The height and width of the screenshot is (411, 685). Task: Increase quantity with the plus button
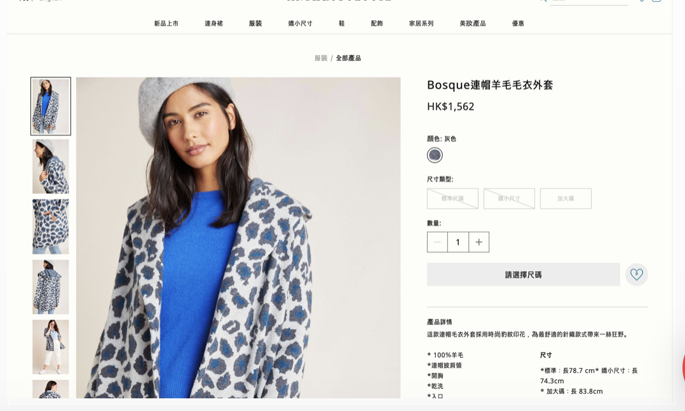point(479,242)
